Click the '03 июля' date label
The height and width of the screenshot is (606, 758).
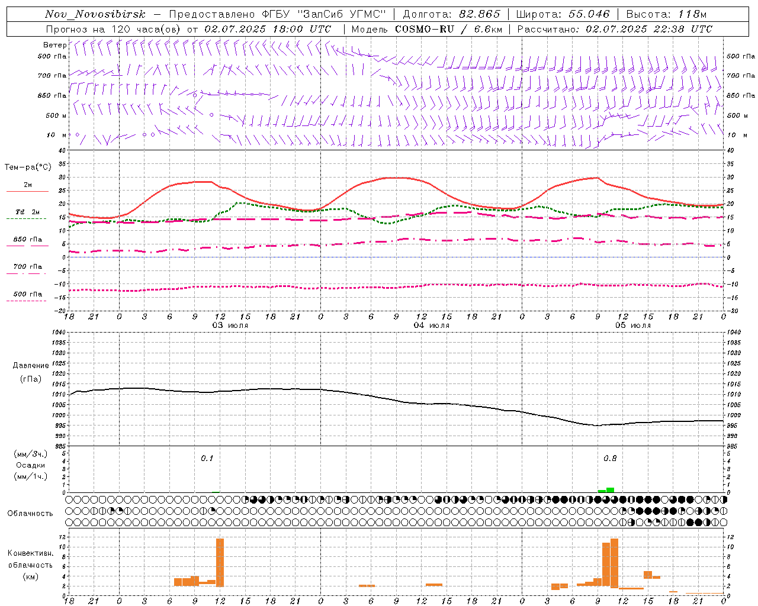pyautogui.click(x=230, y=325)
